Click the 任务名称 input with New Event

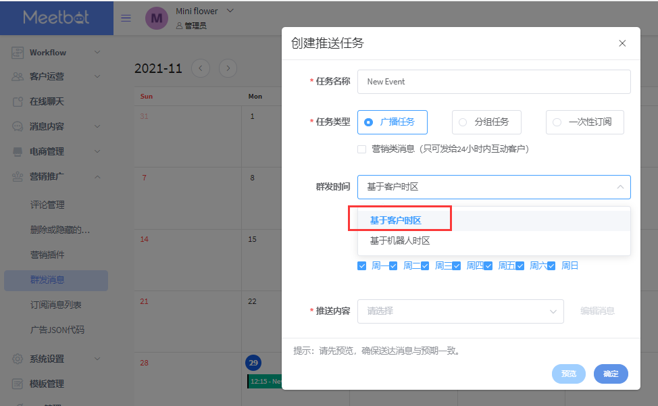click(494, 82)
